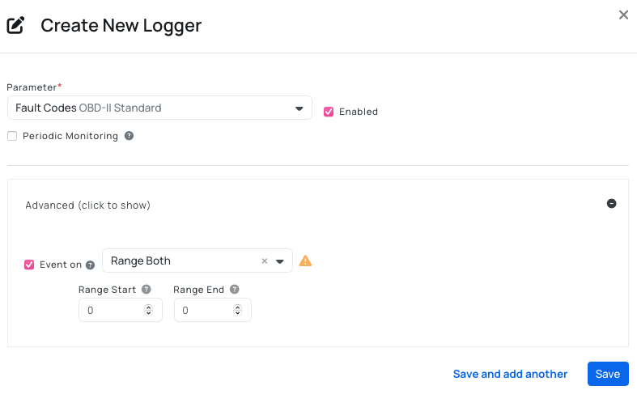The image size is (637, 394).
Task: Enable the Periodic Monitoring checkbox
Action: 12,136
